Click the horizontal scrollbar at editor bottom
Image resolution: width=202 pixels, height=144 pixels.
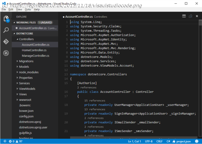[x=134, y=137]
